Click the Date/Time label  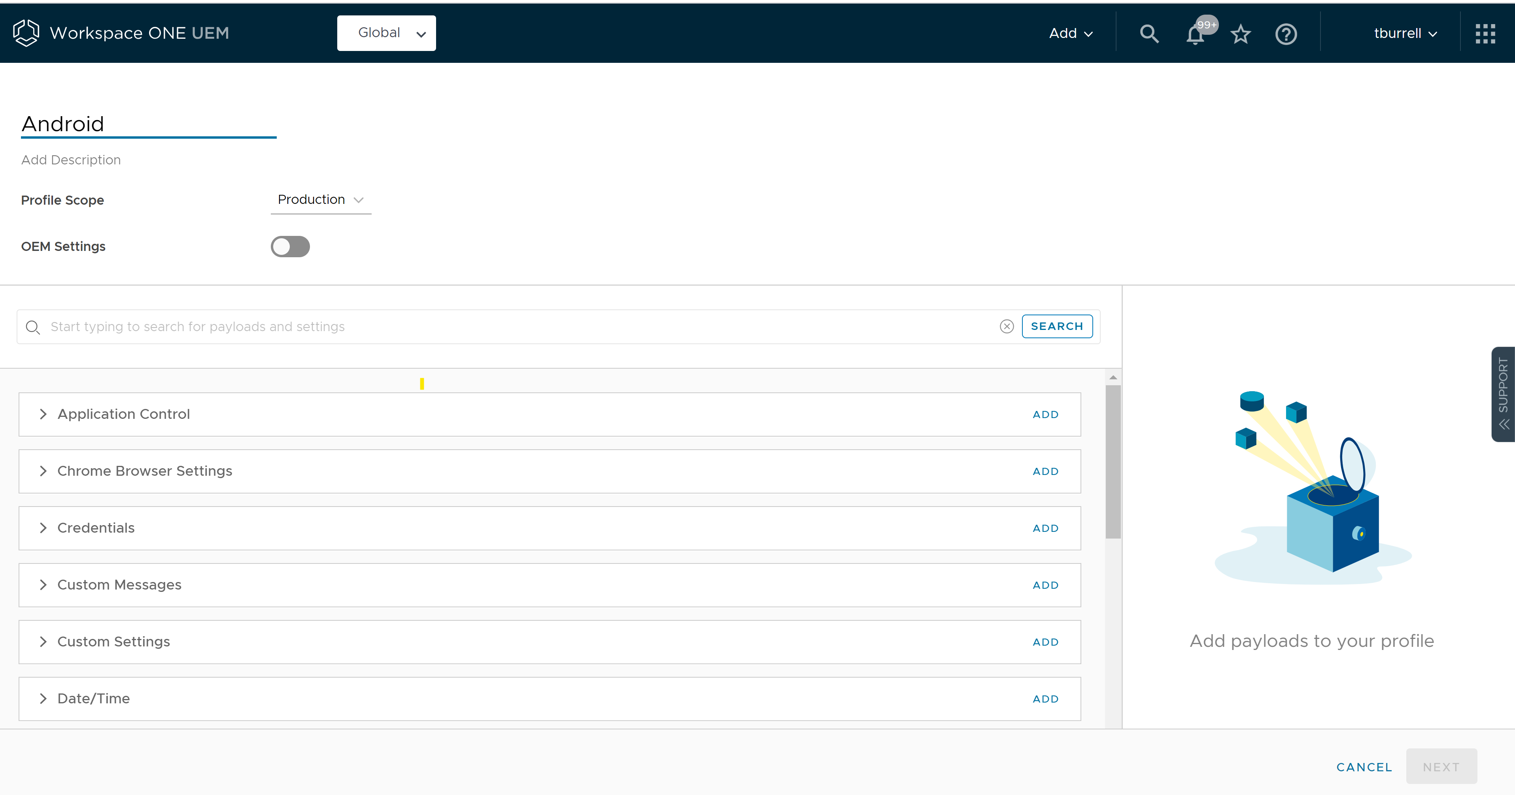tap(94, 699)
